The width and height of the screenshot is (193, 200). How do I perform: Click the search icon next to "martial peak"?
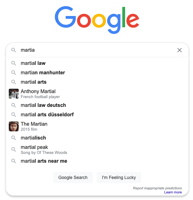14,150
